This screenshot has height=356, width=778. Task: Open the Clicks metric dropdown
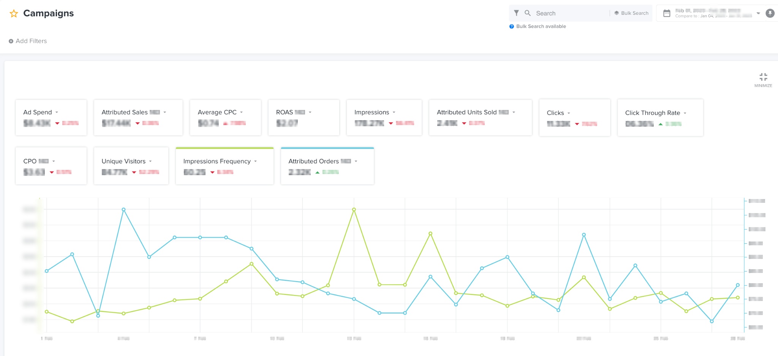click(x=569, y=113)
